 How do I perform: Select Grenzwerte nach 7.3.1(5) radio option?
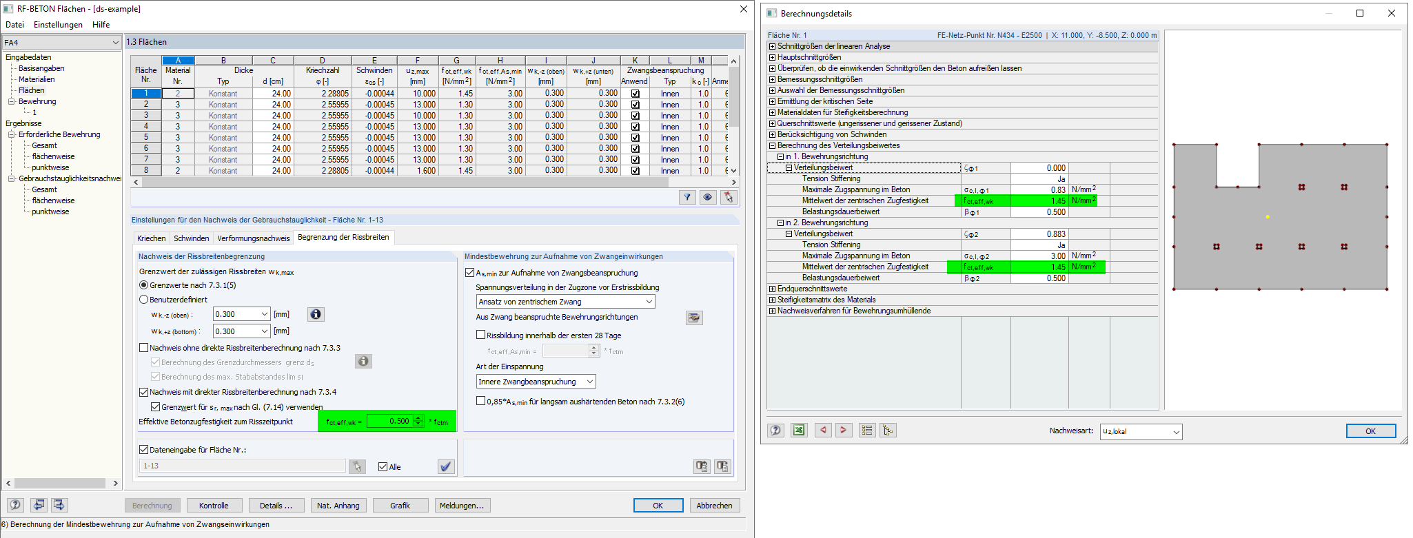tap(143, 285)
